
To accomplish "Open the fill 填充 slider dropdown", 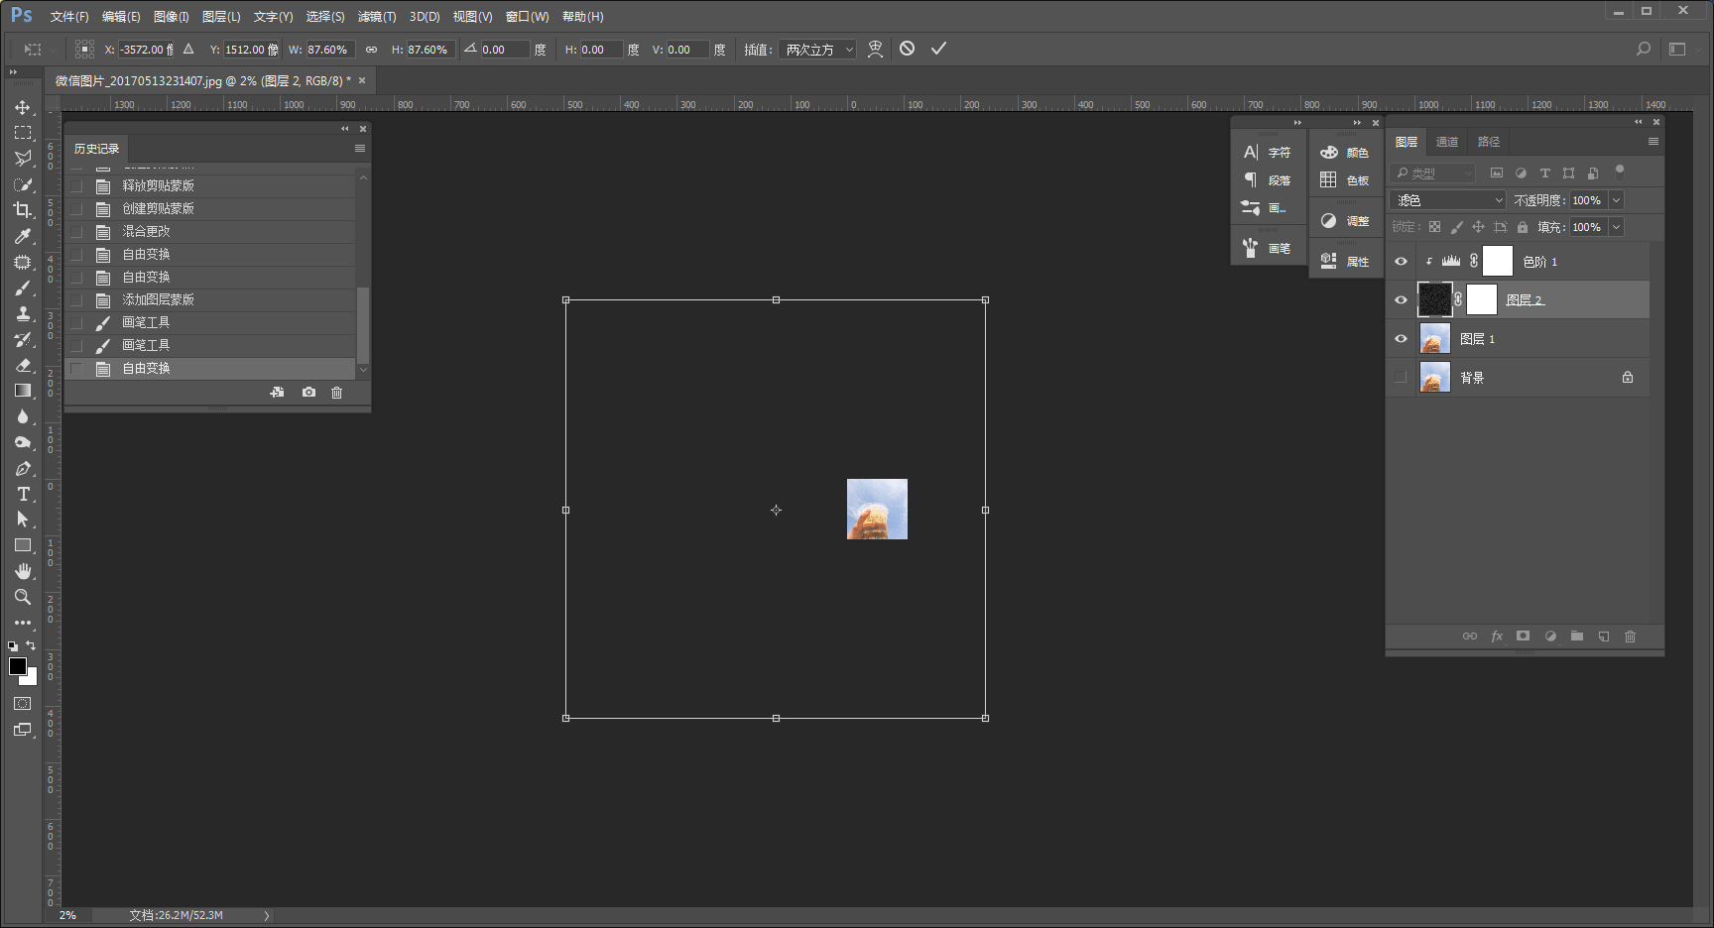I will click(x=1616, y=227).
